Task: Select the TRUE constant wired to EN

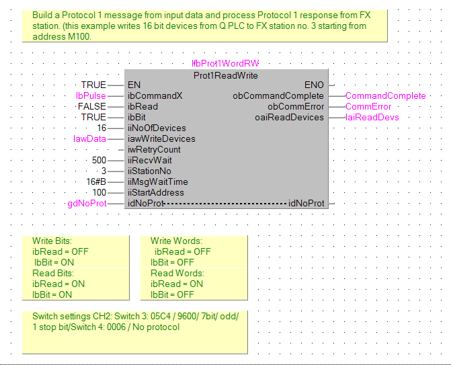Action: (93, 85)
